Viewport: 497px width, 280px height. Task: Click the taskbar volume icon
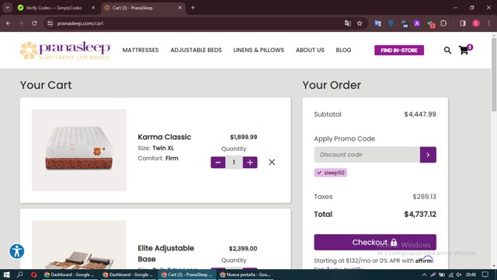(x=459, y=275)
